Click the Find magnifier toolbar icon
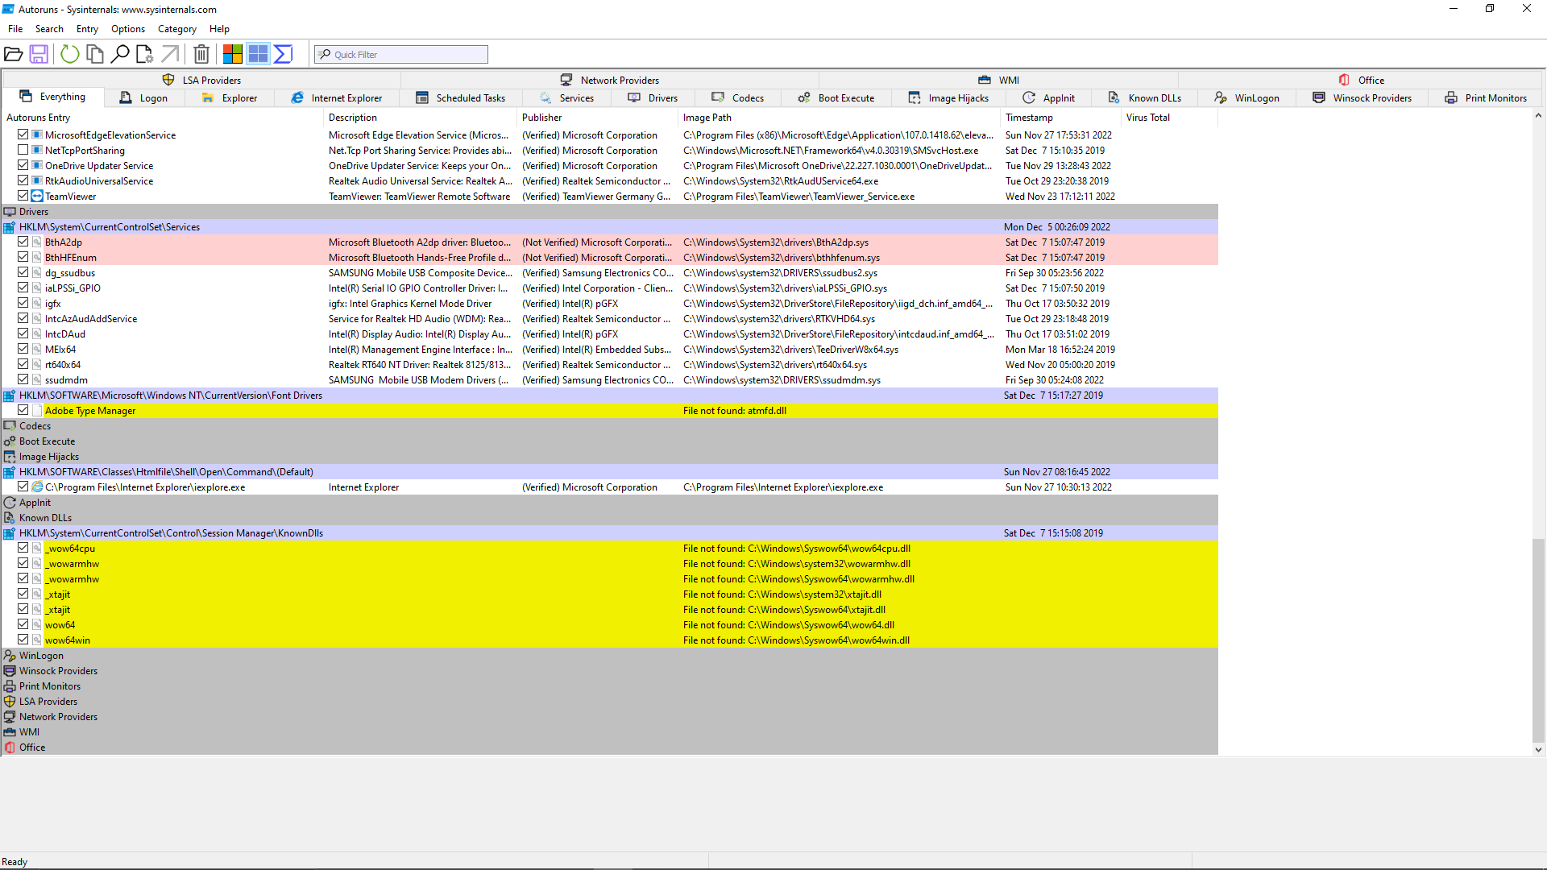The image size is (1547, 870). 120,54
